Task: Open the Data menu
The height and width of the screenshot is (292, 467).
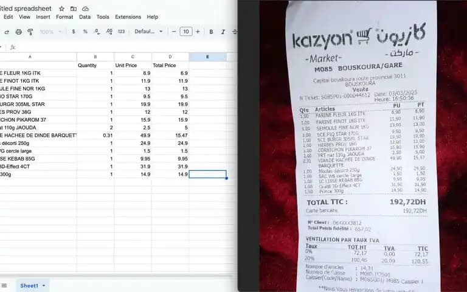Action: [x=85, y=17]
